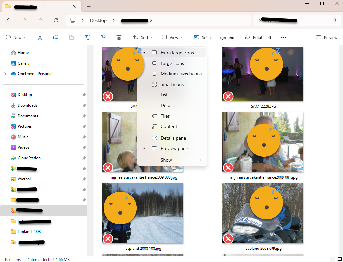
Task: Select Extra large icons view option
Action: click(x=177, y=52)
